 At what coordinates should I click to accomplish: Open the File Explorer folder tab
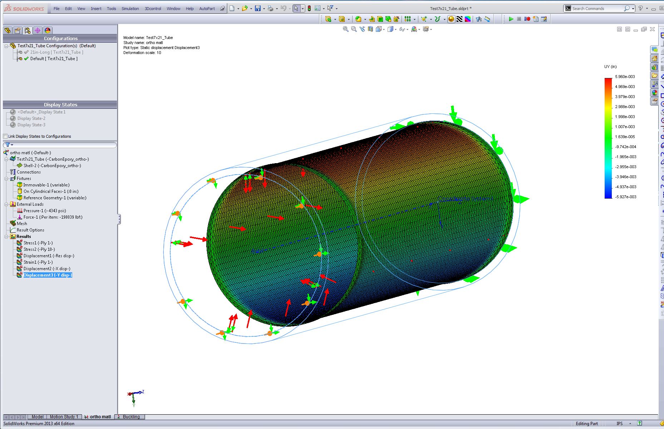[x=654, y=76]
